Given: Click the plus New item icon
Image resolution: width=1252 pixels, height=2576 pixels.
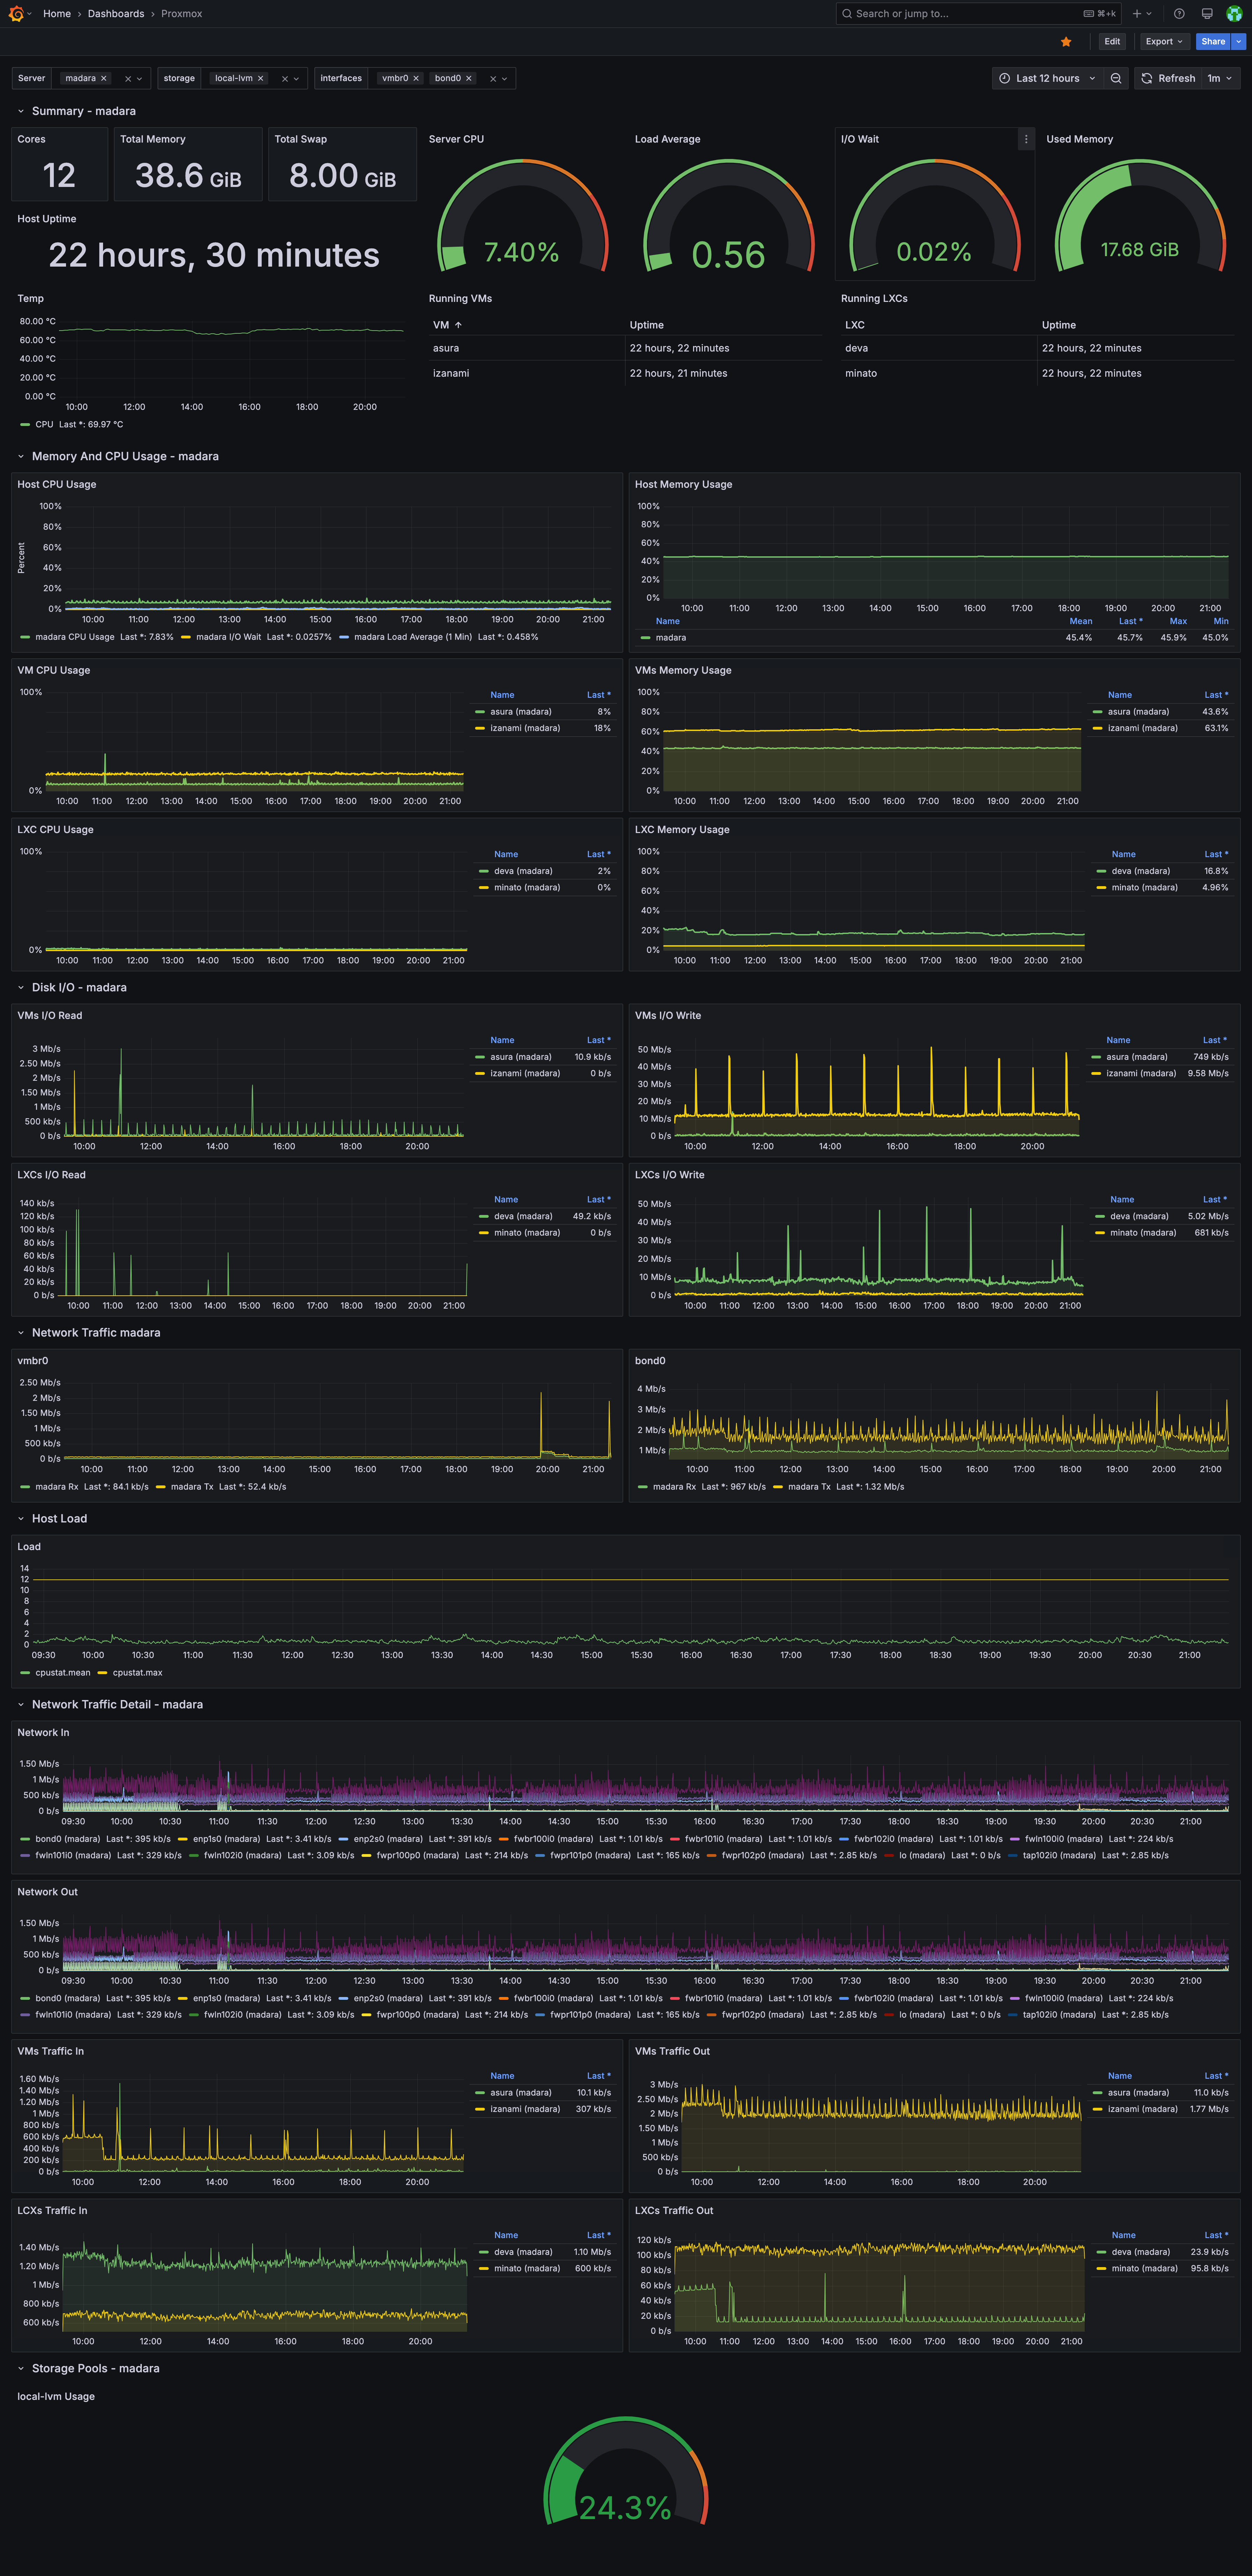Looking at the screenshot, I should point(1137,14).
